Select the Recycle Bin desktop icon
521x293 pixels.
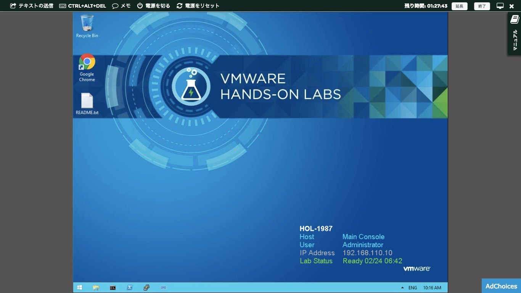click(x=87, y=26)
